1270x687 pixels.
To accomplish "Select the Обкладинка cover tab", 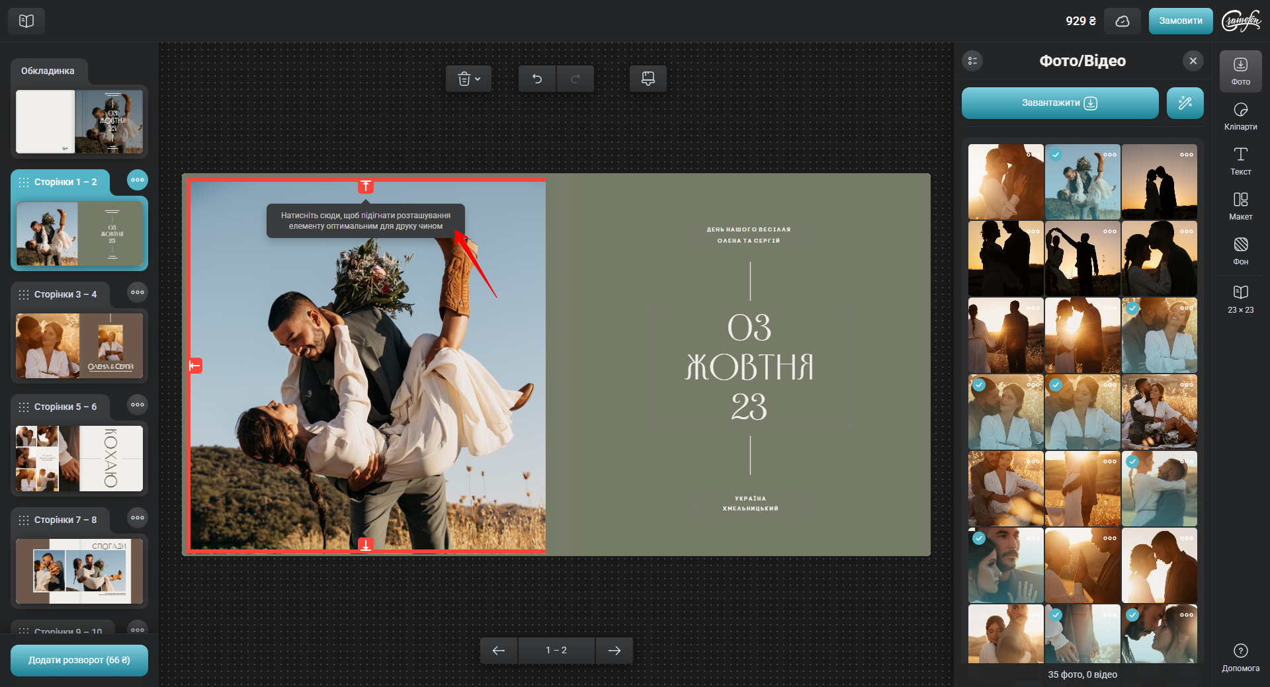I will pos(48,71).
